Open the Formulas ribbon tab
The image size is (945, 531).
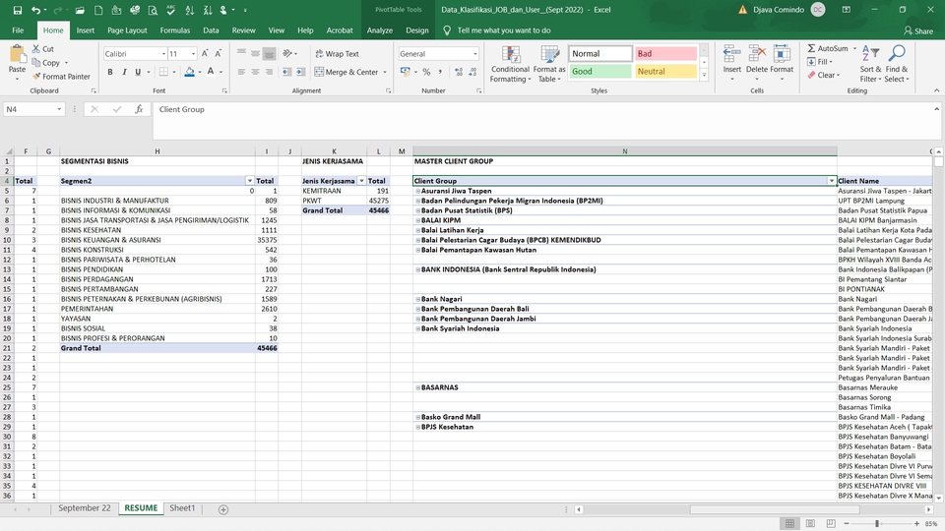click(175, 30)
